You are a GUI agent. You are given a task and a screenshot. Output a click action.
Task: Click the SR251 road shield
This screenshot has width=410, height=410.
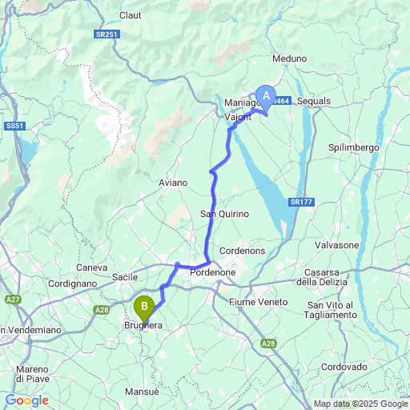tap(107, 34)
